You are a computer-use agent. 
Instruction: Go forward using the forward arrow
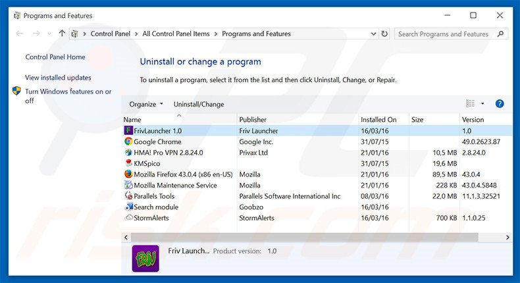(x=36, y=33)
